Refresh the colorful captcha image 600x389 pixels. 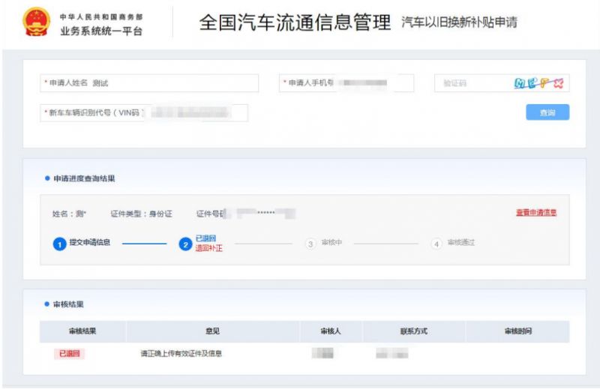(x=538, y=83)
